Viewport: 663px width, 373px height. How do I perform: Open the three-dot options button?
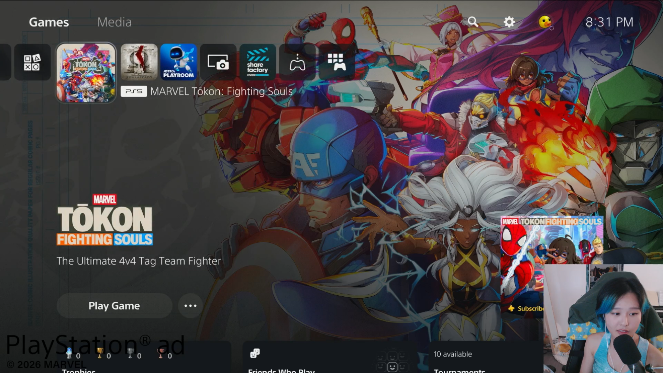click(190, 306)
